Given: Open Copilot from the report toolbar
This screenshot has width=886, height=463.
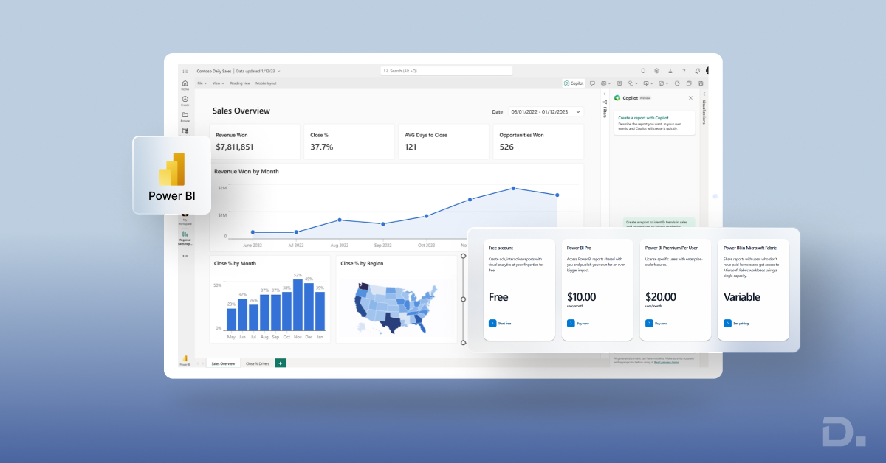Looking at the screenshot, I should coord(574,83).
